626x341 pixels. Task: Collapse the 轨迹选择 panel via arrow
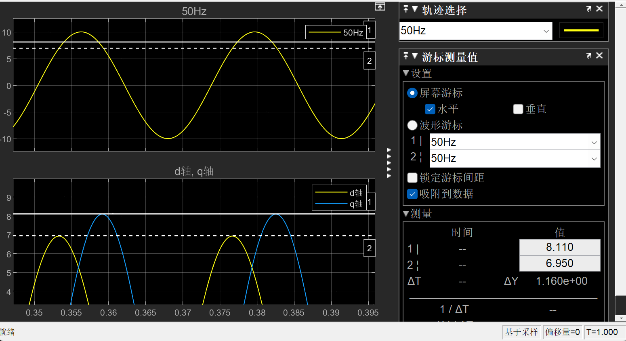click(x=414, y=9)
